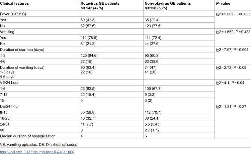Select the Median duration of hospitalization label
This screenshot has width=251, height=154.
[x=28, y=136]
